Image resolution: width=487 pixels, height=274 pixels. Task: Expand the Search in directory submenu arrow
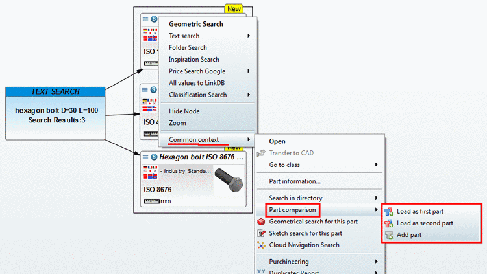pyautogui.click(x=376, y=198)
